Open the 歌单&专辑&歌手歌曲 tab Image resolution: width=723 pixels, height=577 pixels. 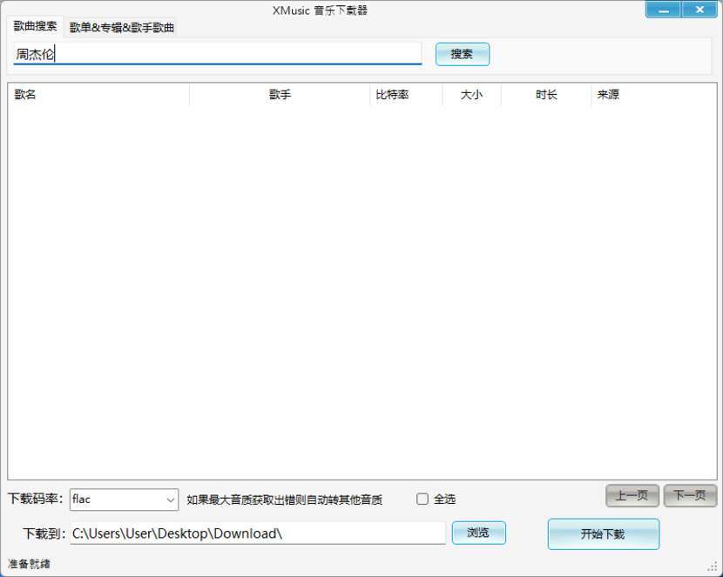click(122, 28)
